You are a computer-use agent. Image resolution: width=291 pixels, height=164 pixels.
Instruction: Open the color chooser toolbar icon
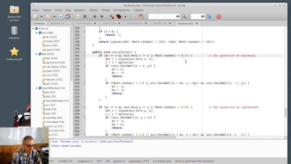141,16
